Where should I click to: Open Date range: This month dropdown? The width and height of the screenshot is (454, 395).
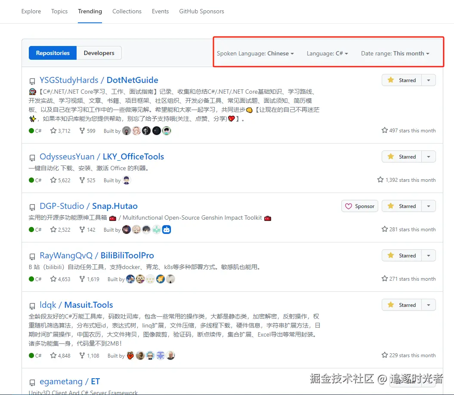point(395,53)
